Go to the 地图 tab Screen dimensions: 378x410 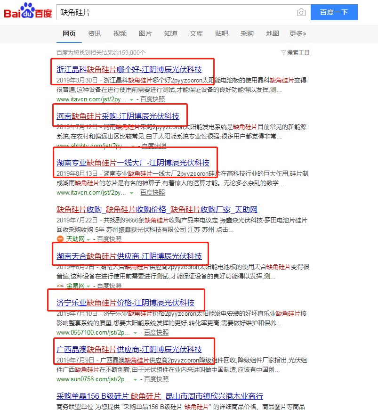click(273, 33)
